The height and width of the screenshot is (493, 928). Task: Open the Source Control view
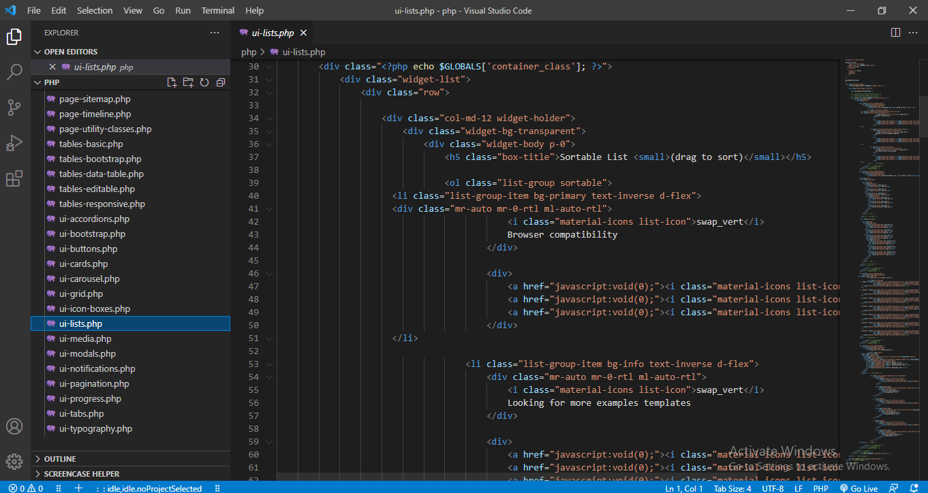[14, 108]
